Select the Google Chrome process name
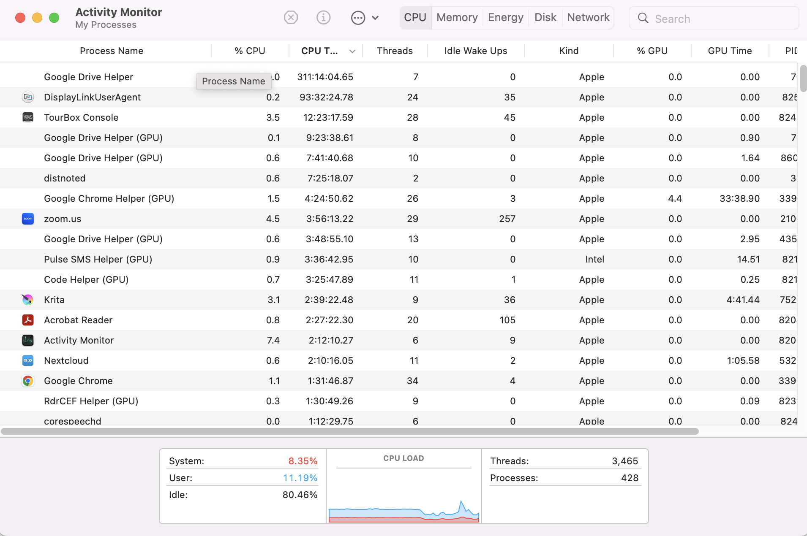807x536 pixels. (x=78, y=381)
